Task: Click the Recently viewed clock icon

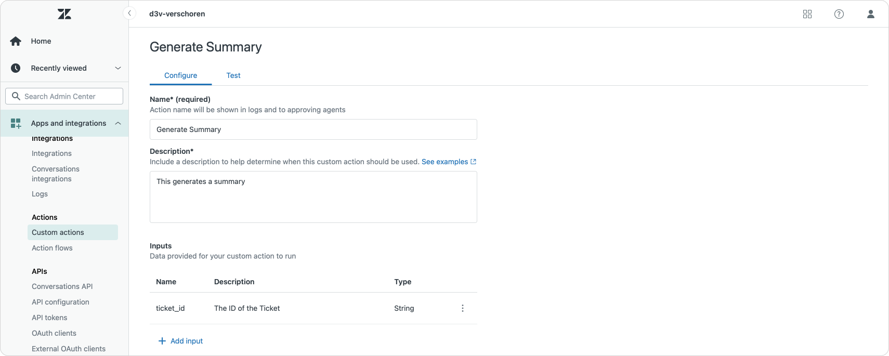Action: 16,68
